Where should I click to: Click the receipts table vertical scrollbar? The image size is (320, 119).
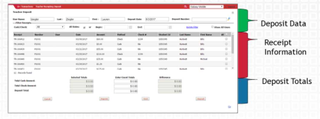point(233,51)
